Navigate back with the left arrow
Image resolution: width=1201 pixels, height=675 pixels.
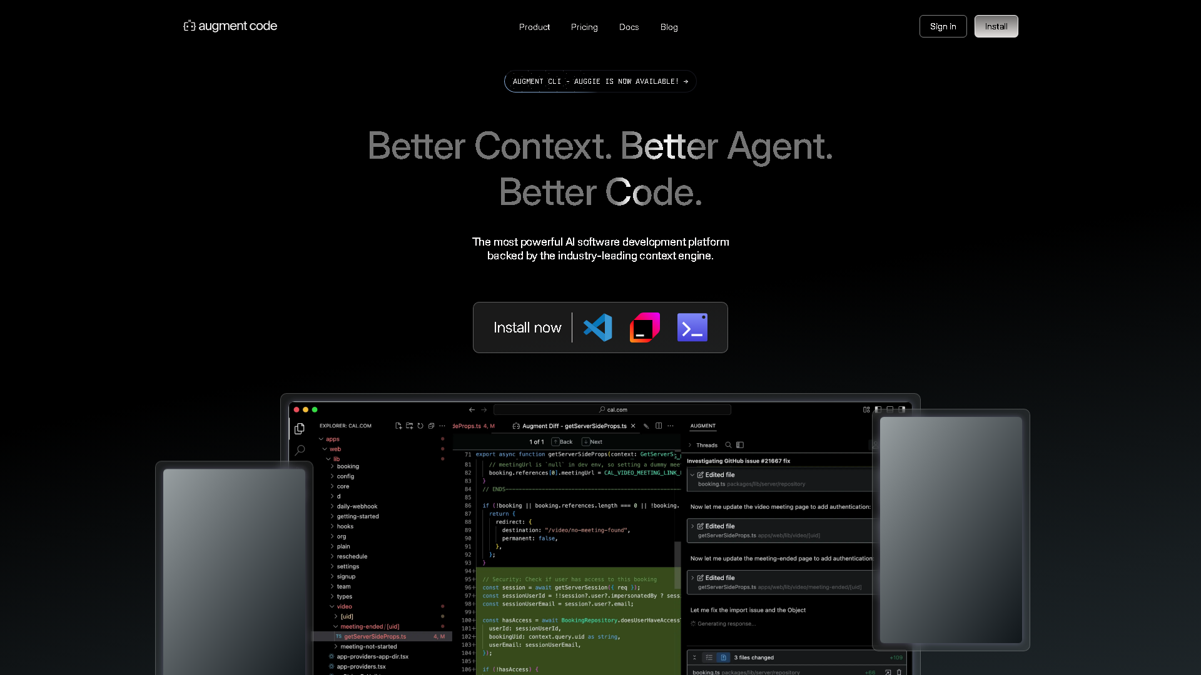[x=472, y=410]
